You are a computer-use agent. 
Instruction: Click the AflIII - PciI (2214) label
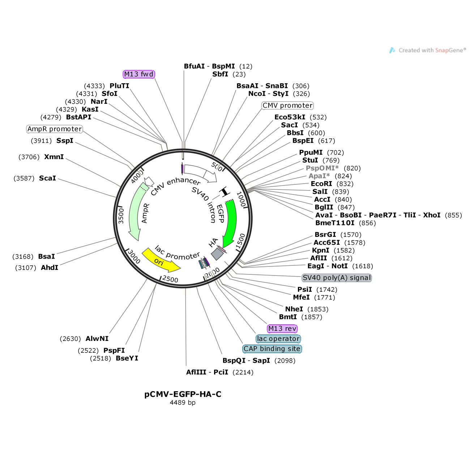click(220, 372)
